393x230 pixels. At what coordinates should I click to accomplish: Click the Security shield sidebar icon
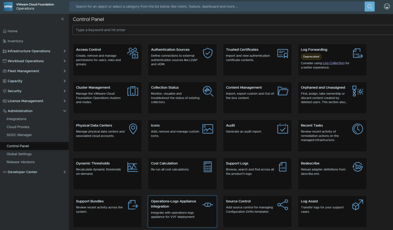(5, 91)
